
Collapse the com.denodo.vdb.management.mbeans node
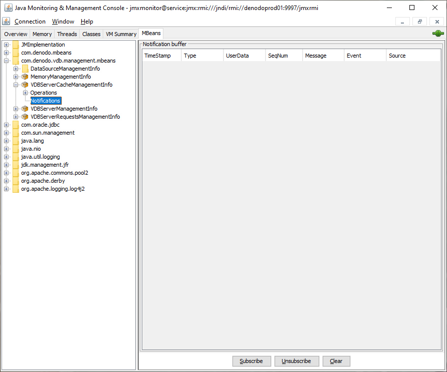point(7,61)
